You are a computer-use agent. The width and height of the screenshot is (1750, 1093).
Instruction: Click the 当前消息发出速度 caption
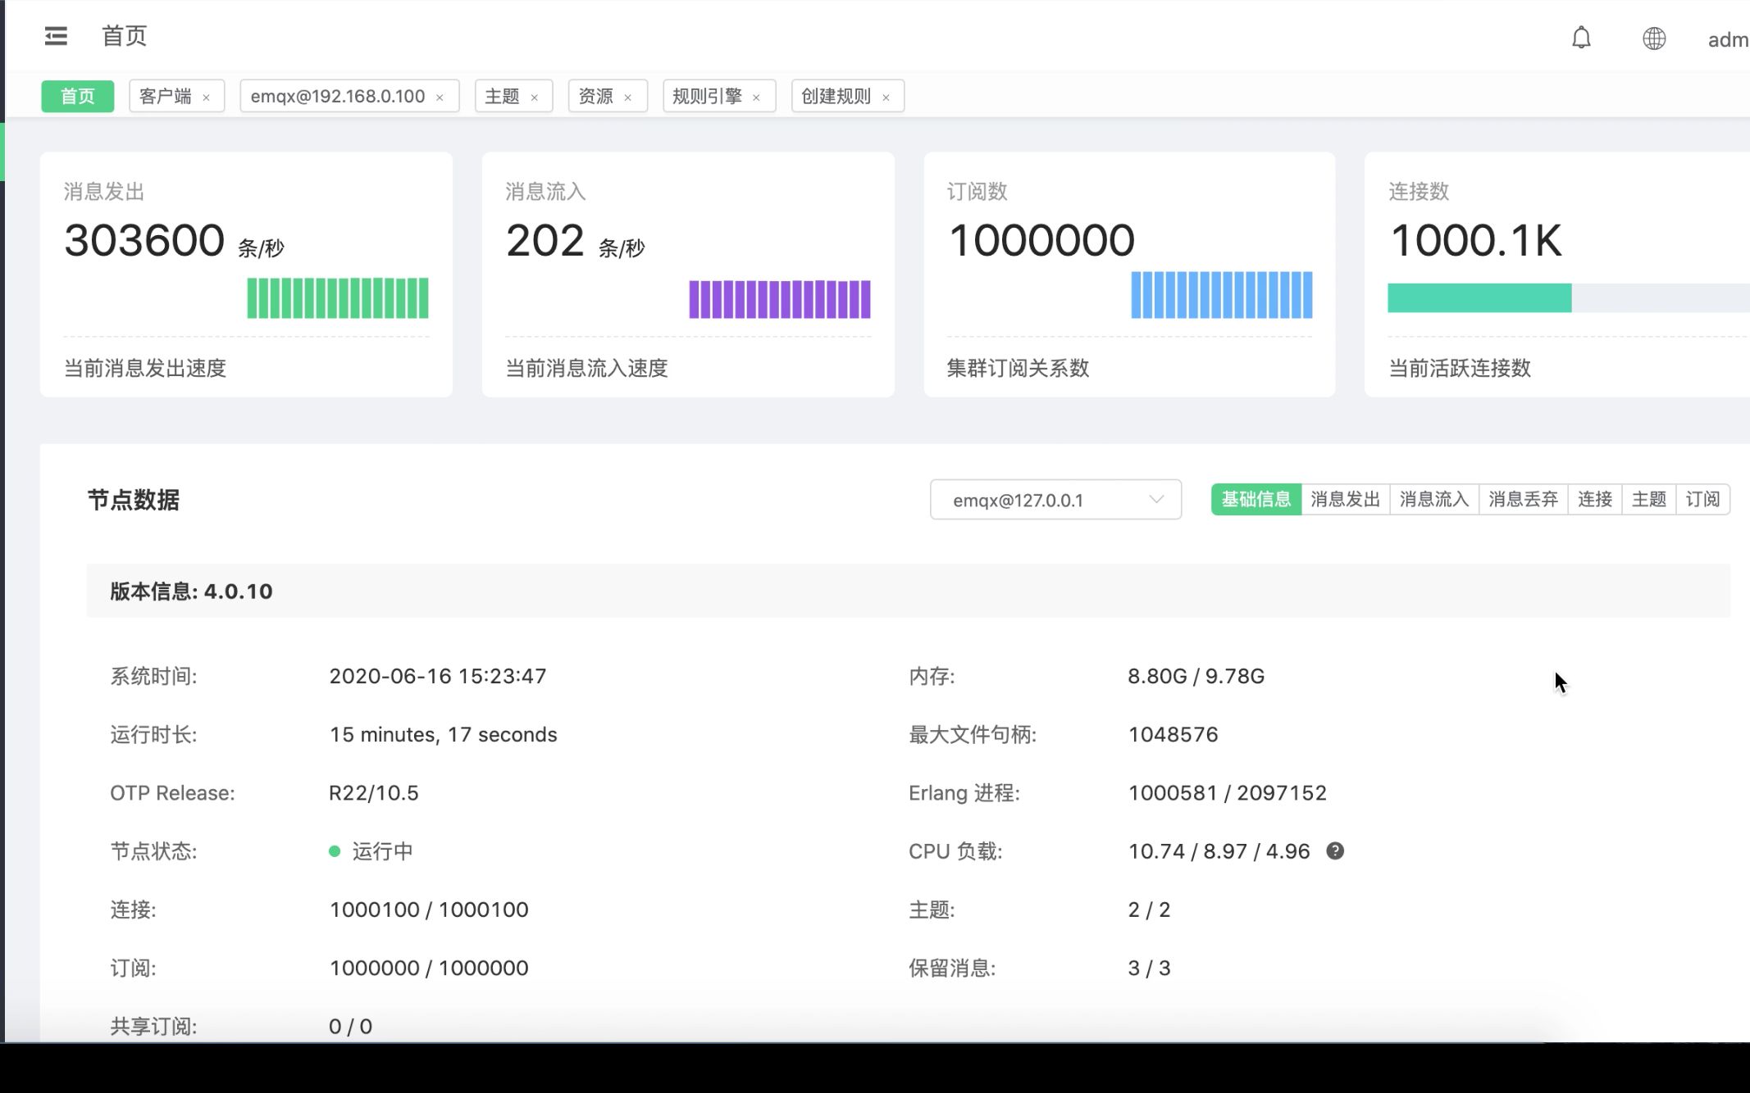(x=145, y=369)
